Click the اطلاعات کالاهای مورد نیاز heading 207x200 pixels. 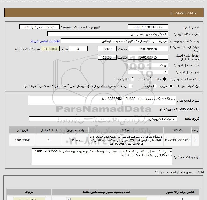point(179,109)
